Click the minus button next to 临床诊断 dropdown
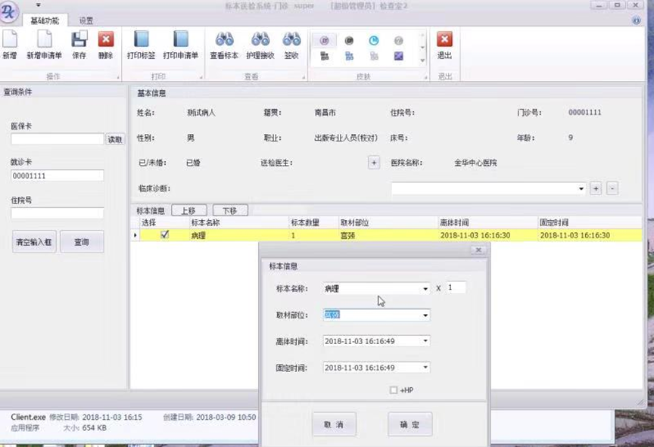 point(612,189)
